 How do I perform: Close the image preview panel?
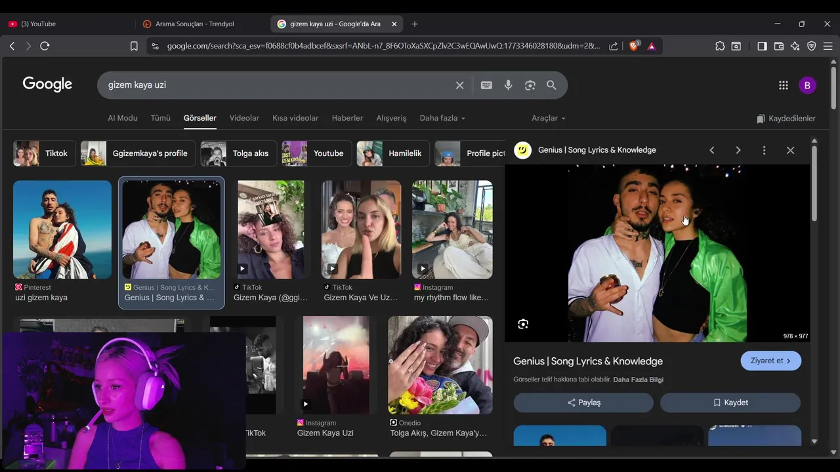(790, 150)
